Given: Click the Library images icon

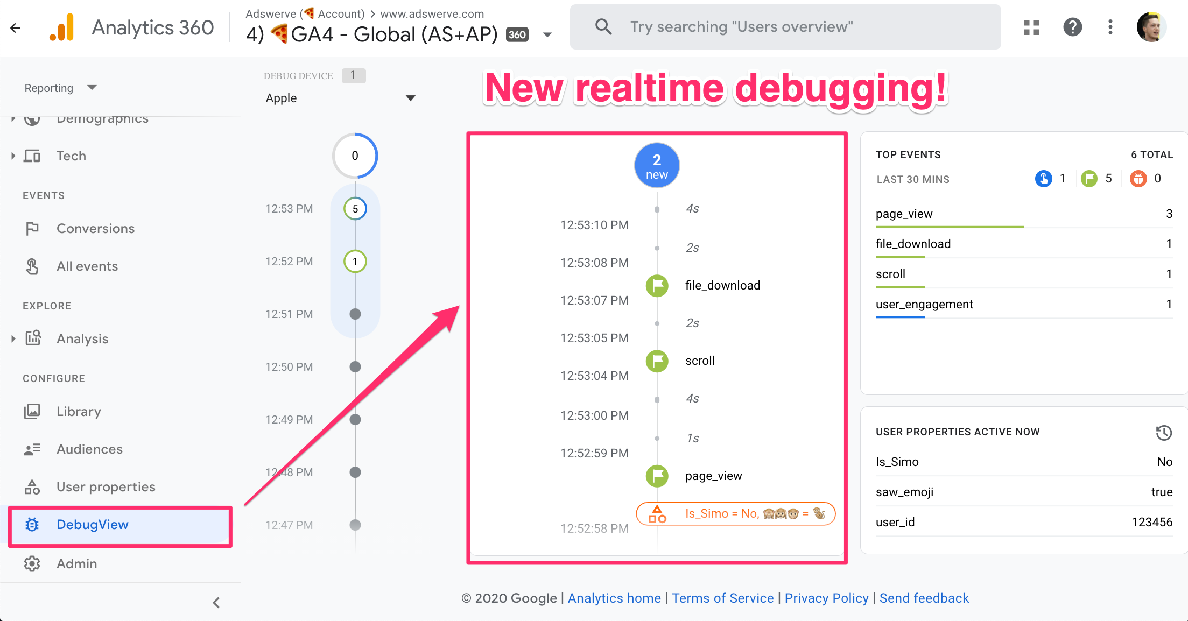Looking at the screenshot, I should coord(32,412).
